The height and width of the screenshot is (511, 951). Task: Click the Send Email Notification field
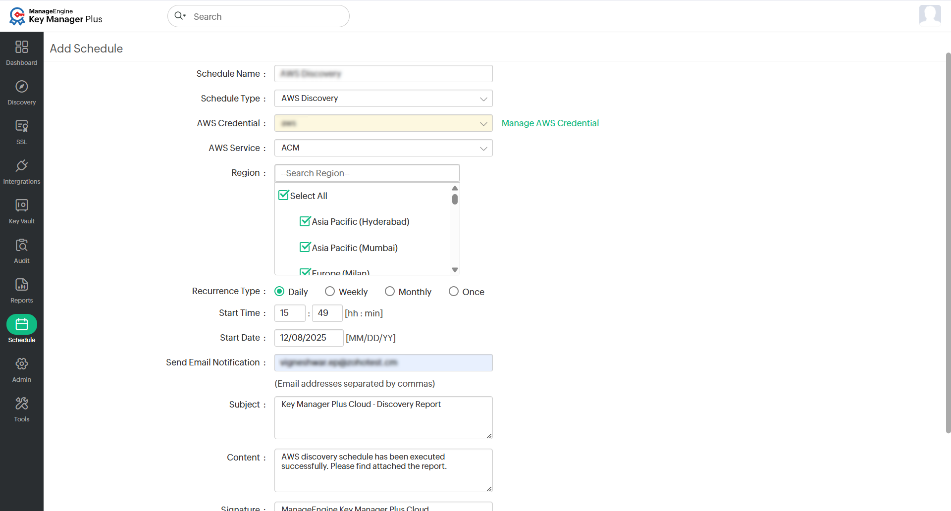[x=383, y=362]
